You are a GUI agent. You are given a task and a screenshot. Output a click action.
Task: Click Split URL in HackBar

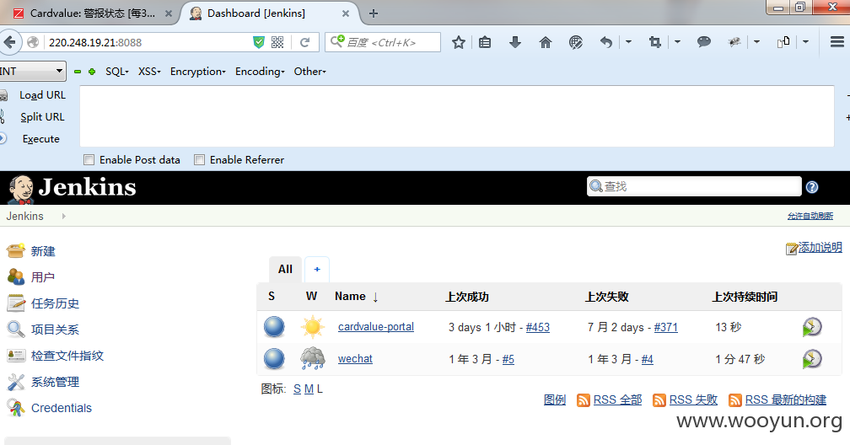click(x=42, y=117)
